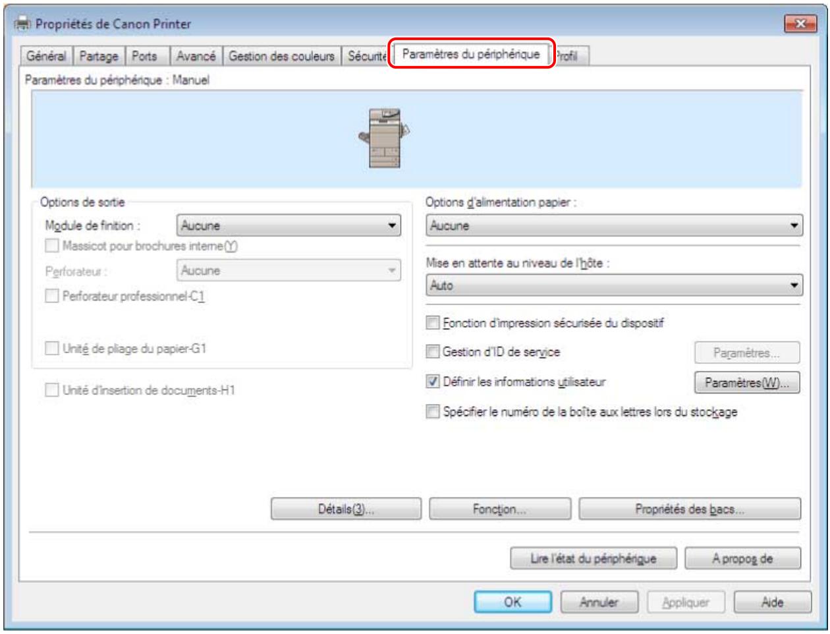830x634 pixels.
Task: Open the Général tab
Action: coord(47,57)
